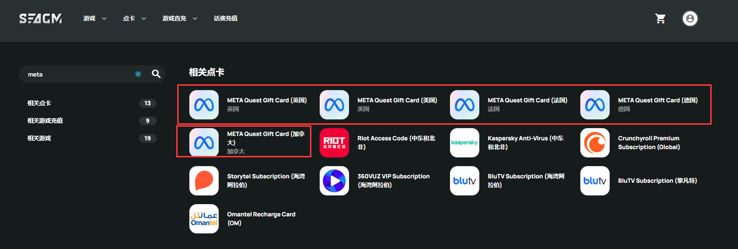The height and width of the screenshot is (249, 738).
Task: Click the search magnifier icon
Action: click(156, 74)
